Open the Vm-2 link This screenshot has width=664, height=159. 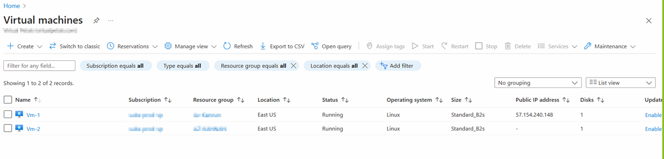pyautogui.click(x=33, y=129)
